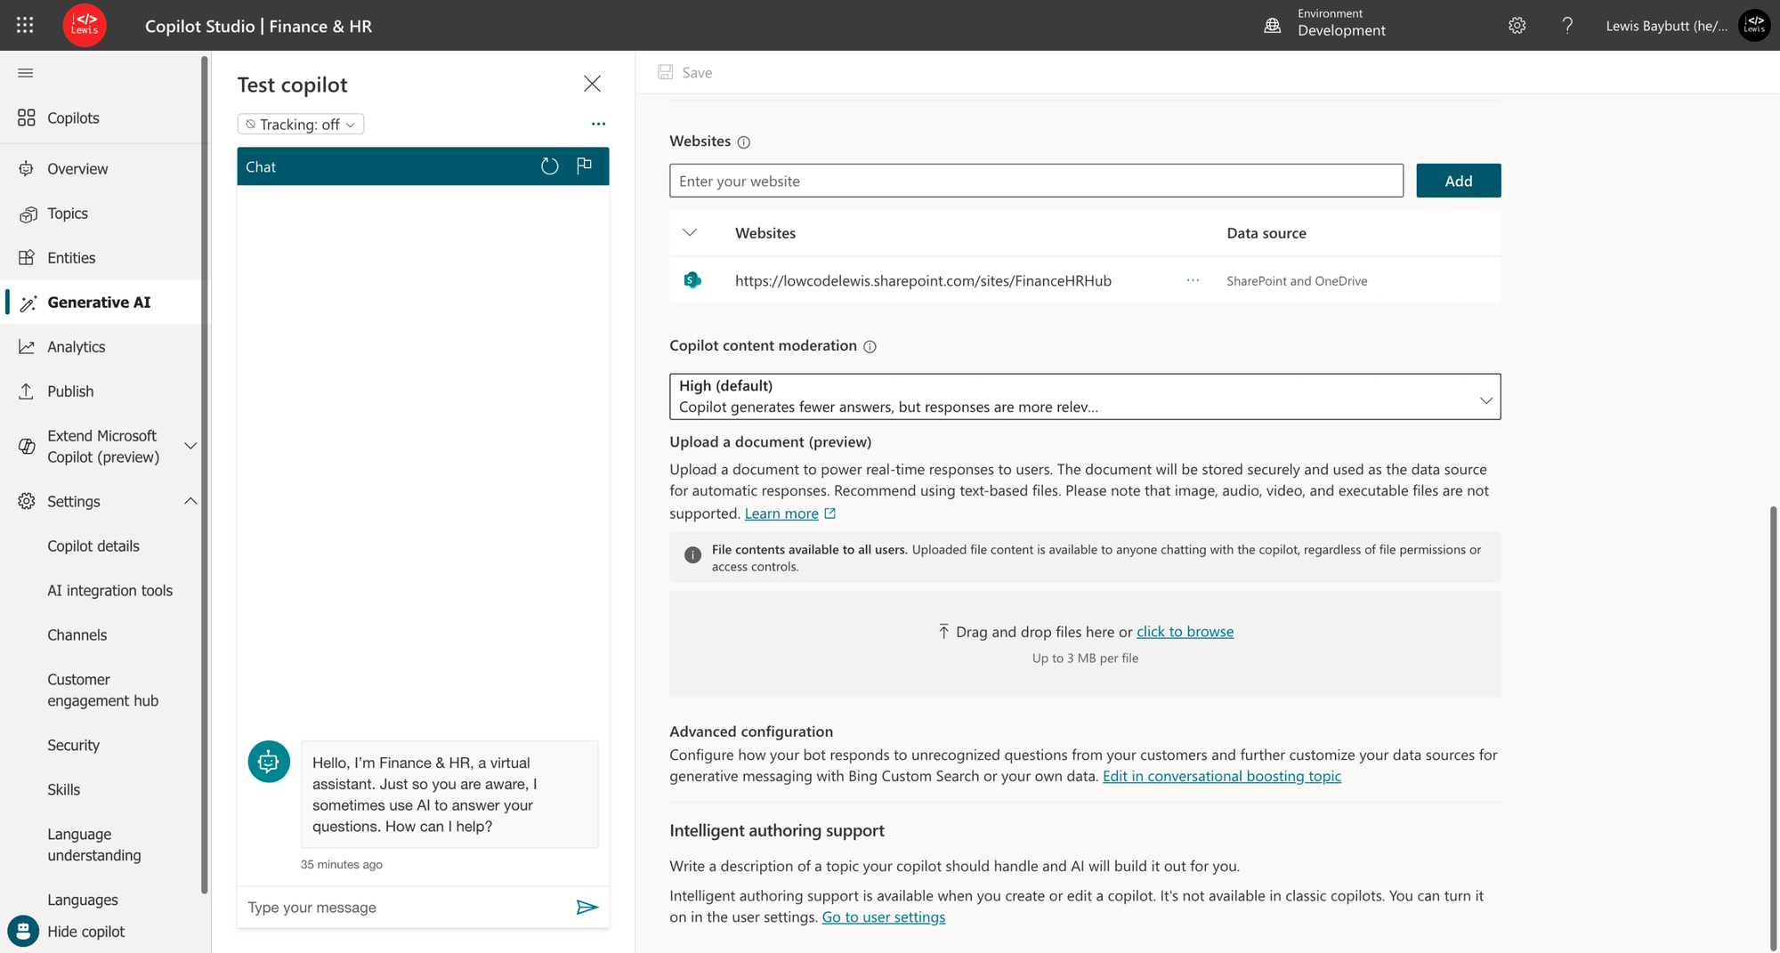Open Edit in conversational boosting topic link
The width and height of the screenshot is (1780, 953).
[x=1221, y=776]
